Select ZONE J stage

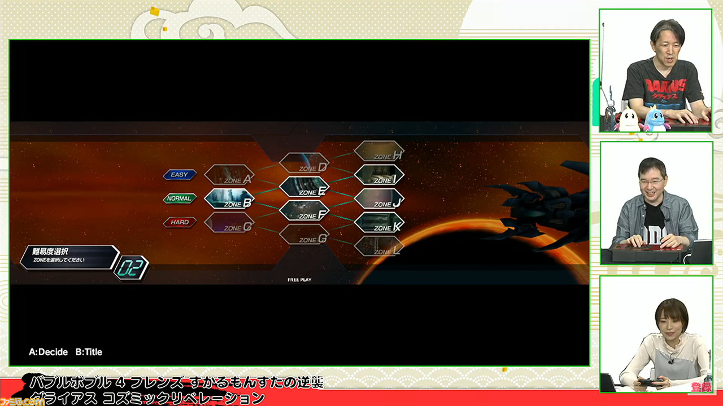[x=379, y=198]
